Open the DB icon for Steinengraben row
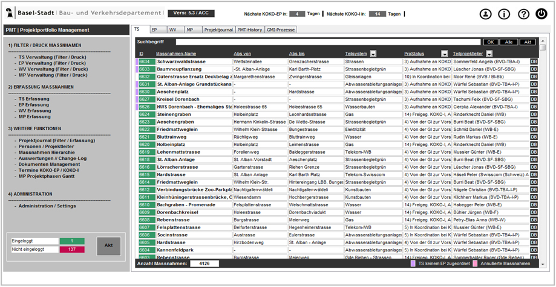556x287 pixels. 534,114
